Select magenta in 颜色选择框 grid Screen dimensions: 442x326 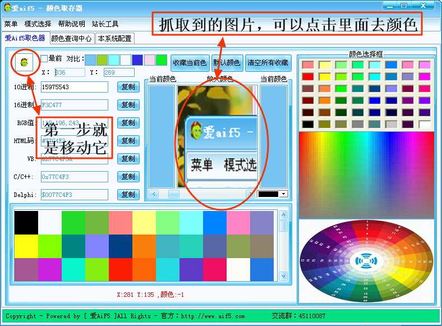coord(425,77)
